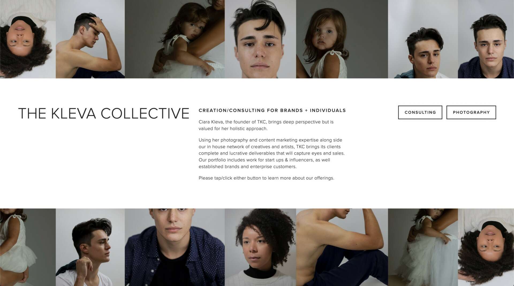Open top-right portrait of man in navy shirt

pyautogui.click(x=486, y=39)
